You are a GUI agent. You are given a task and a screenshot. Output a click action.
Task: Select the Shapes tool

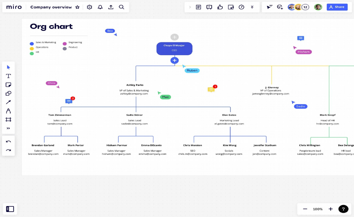(8, 94)
